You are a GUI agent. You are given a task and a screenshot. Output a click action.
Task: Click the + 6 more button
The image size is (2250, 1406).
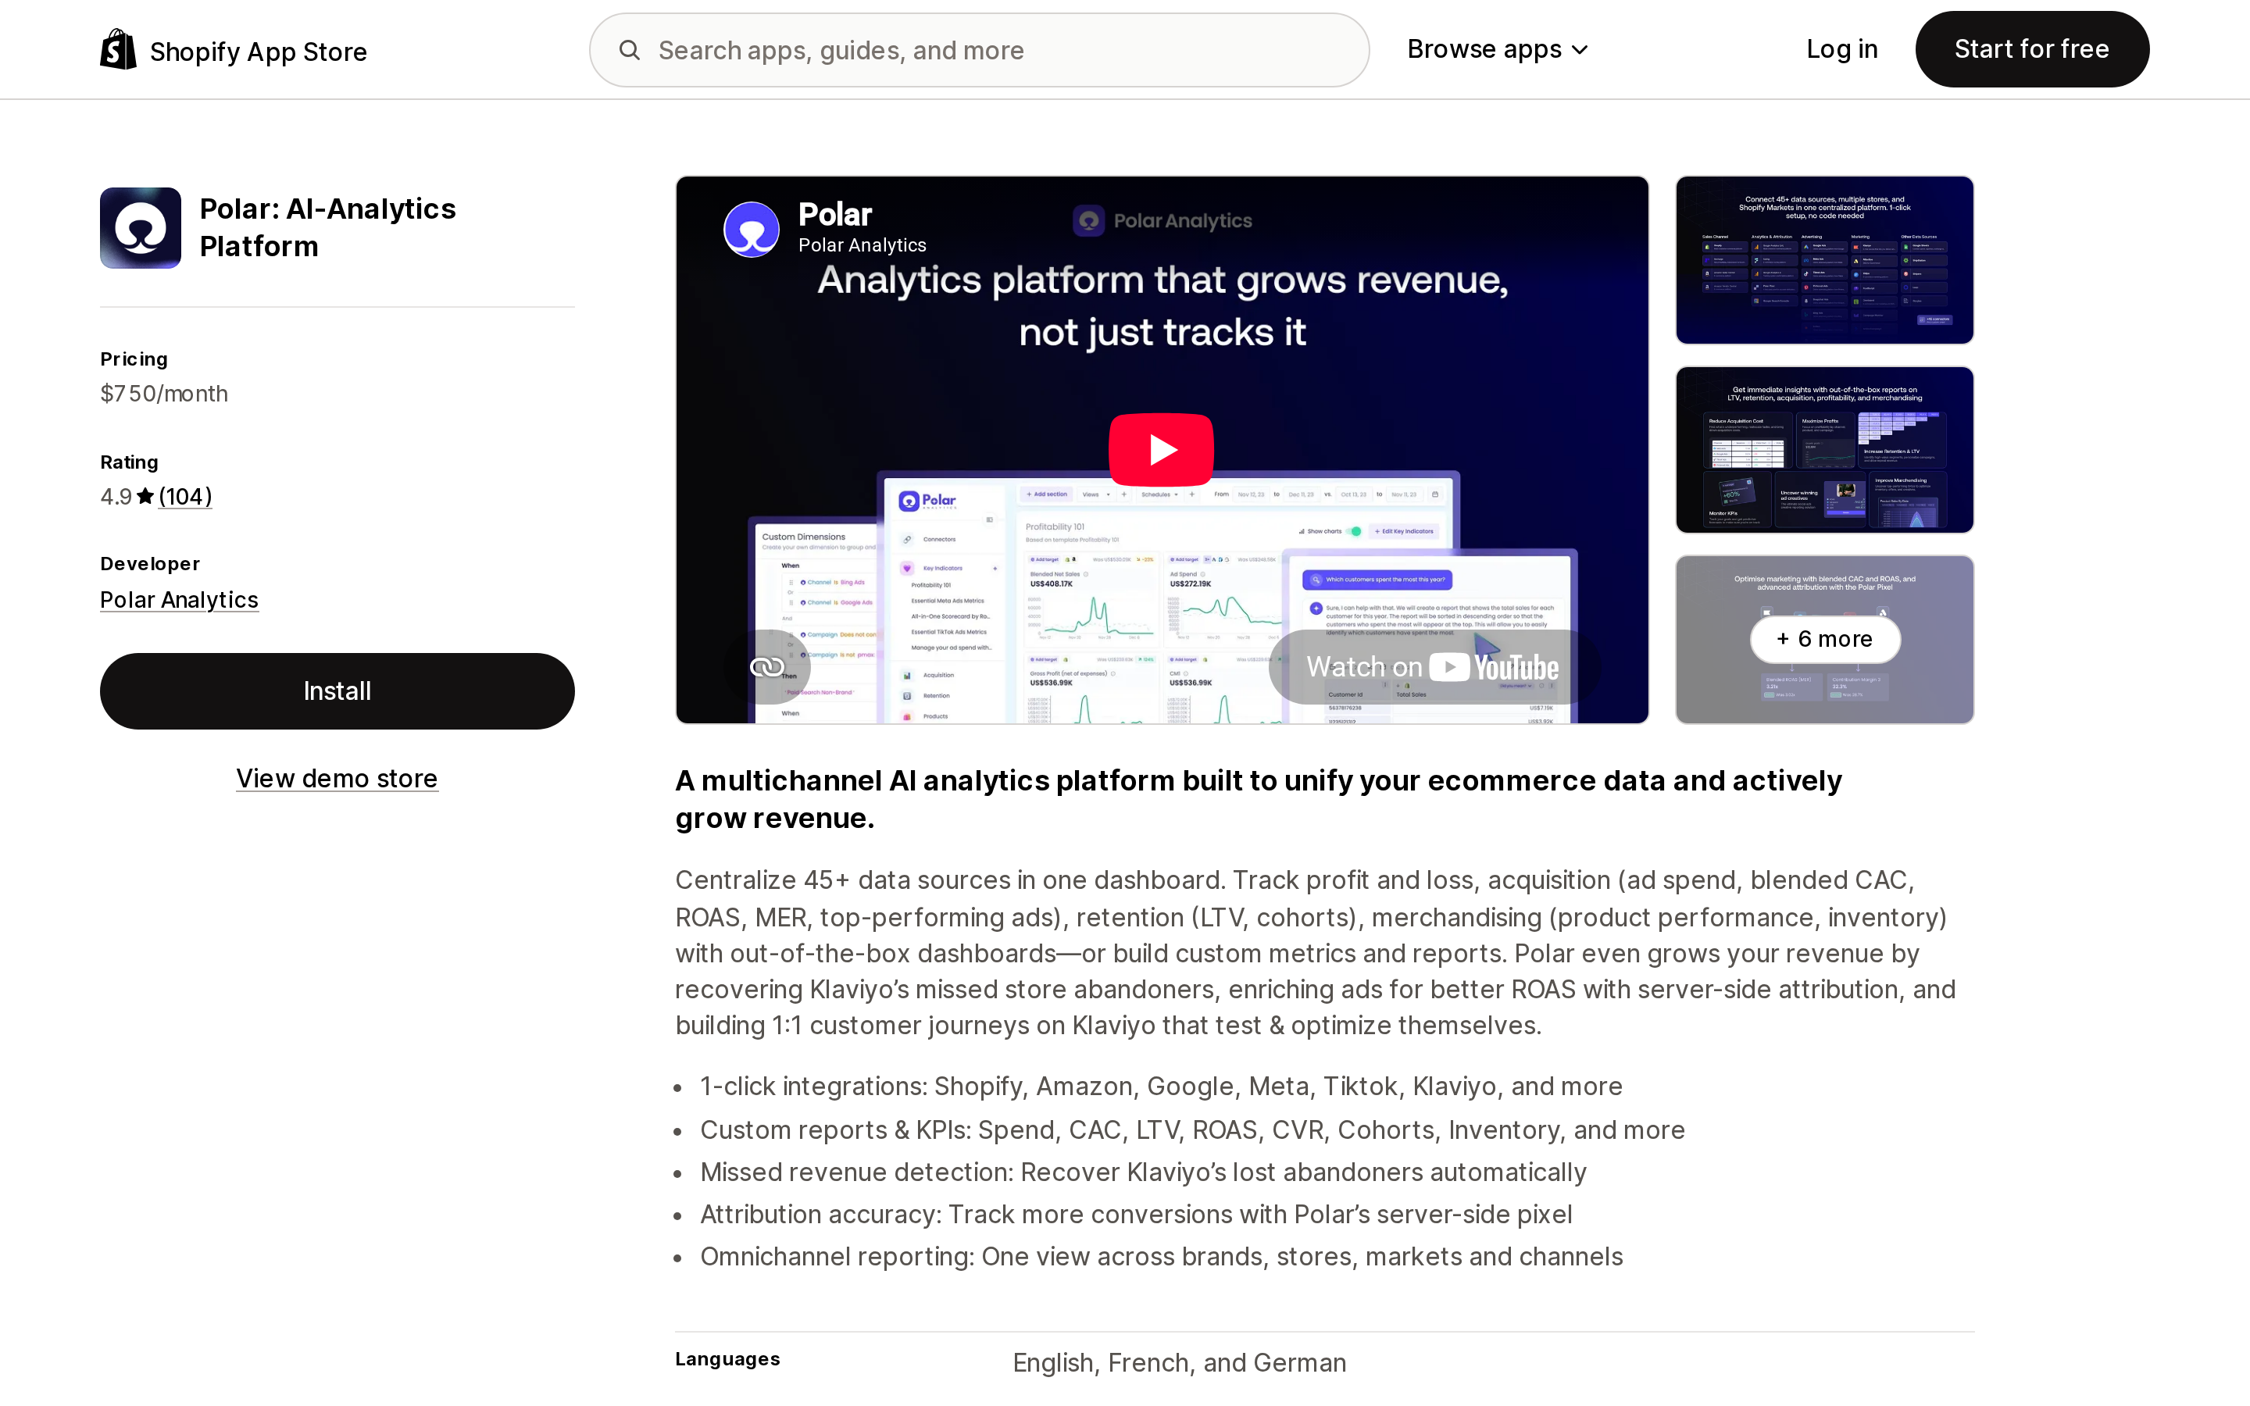[x=1824, y=639]
